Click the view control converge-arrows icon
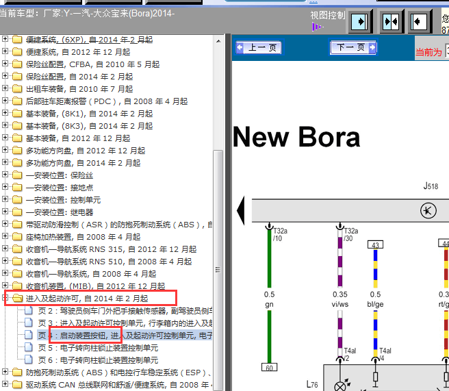Viewport: 449px width, 391px height. (x=390, y=21)
